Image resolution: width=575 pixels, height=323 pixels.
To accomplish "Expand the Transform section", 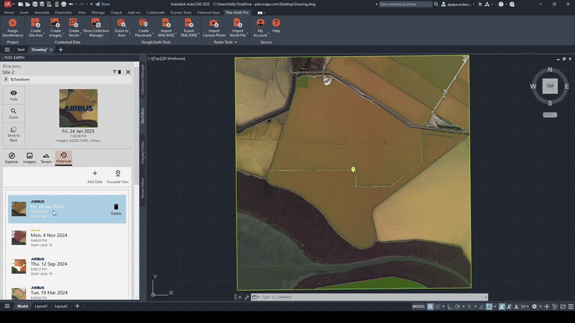I will 6,79.
